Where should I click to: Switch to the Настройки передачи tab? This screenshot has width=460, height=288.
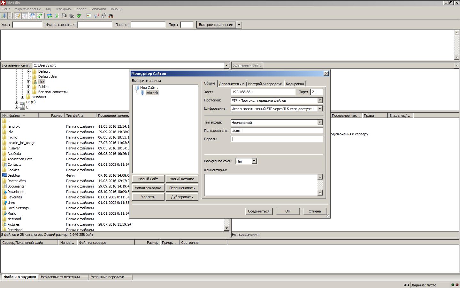[265, 84]
